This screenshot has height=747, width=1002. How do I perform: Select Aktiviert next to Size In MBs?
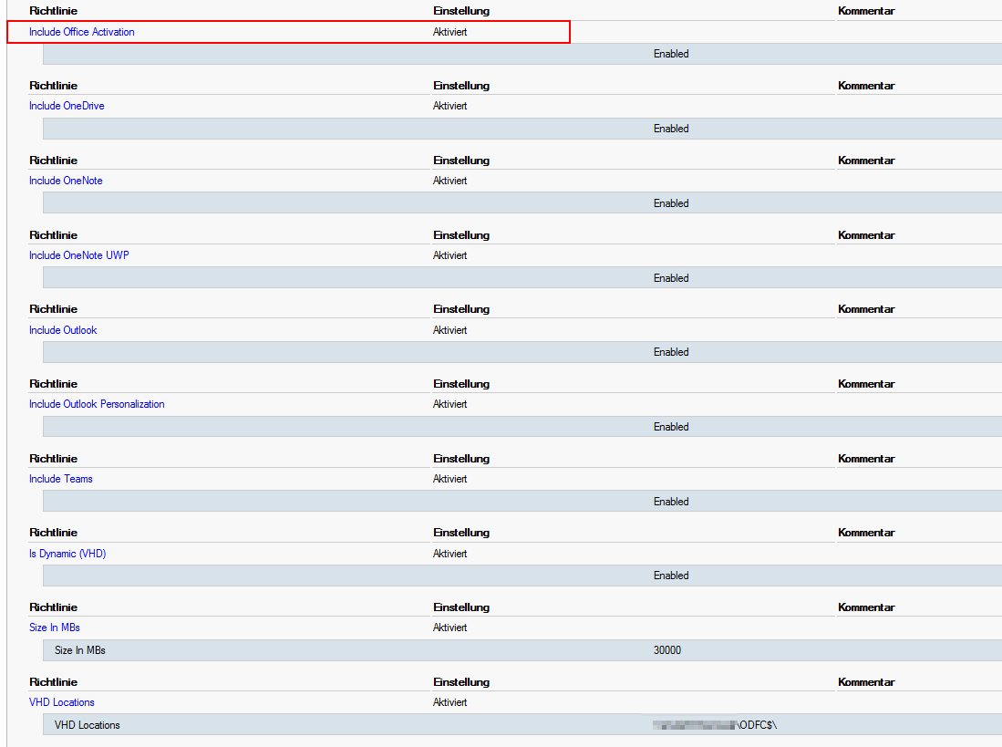[x=449, y=628]
